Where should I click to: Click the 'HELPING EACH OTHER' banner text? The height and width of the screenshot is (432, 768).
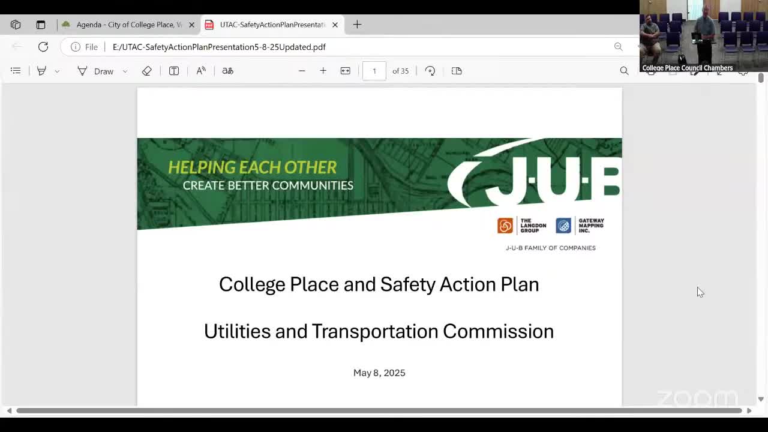(x=252, y=167)
